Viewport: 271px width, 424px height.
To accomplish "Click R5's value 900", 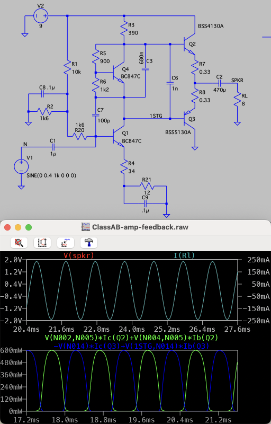I will coord(105,61).
